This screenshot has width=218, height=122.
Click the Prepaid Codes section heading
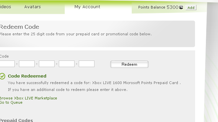(x=16, y=120)
